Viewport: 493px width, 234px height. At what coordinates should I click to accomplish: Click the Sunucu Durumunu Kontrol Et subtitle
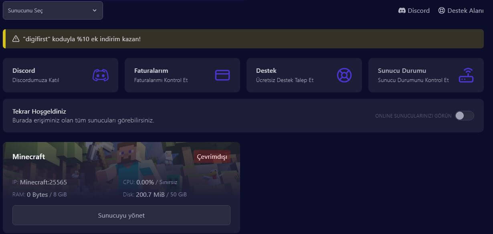(x=413, y=80)
